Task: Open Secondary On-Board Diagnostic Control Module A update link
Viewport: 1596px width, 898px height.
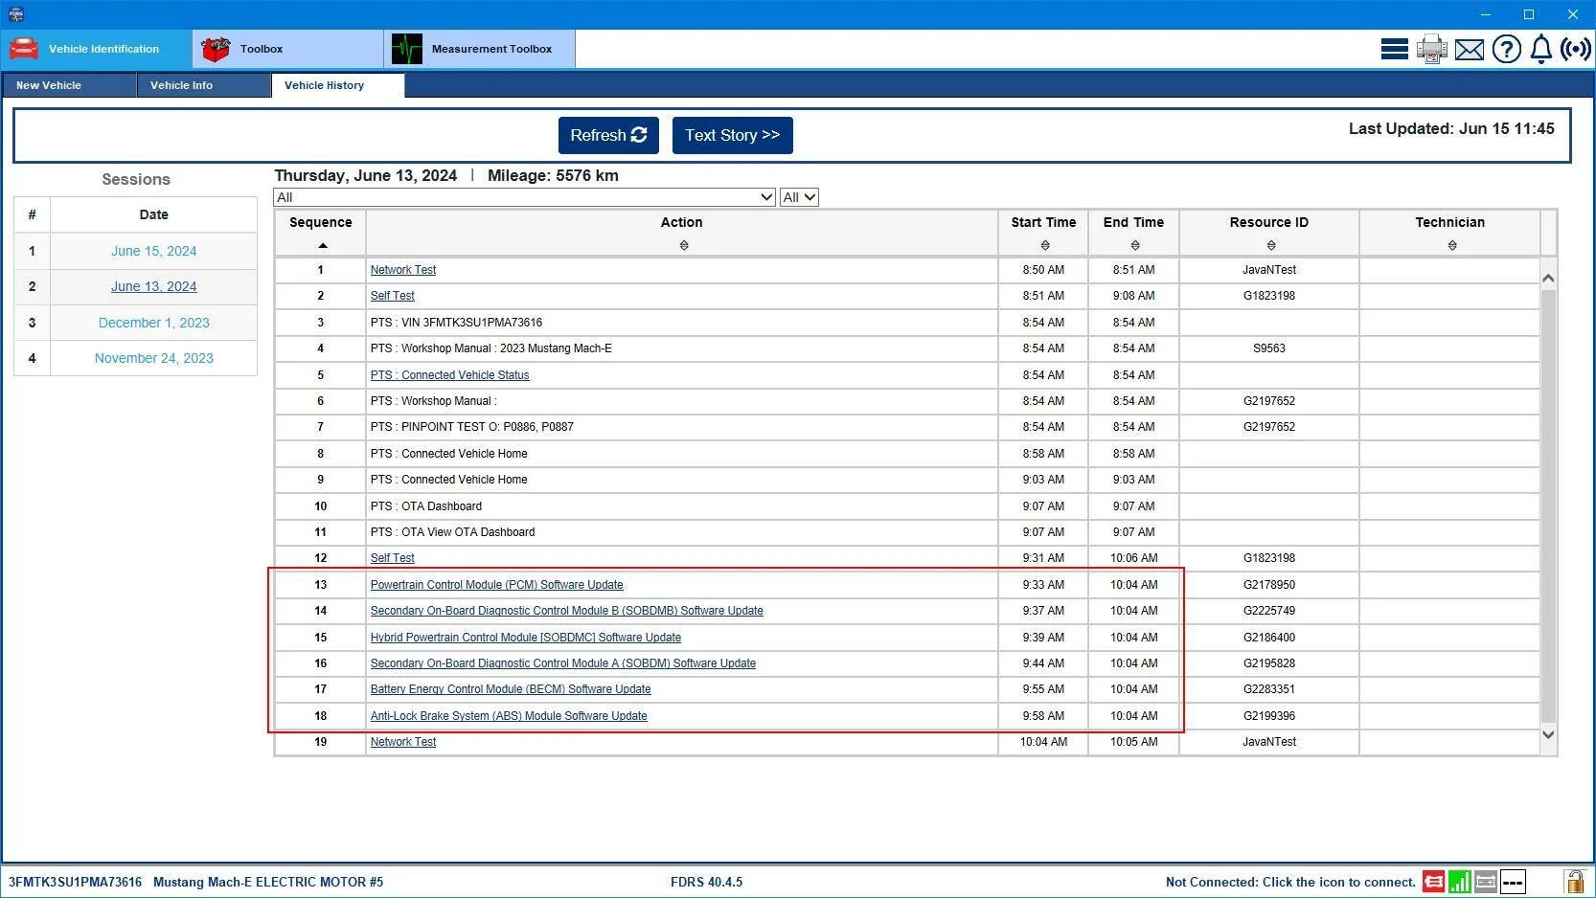Action: pyautogui.click(x=563, y=663)
